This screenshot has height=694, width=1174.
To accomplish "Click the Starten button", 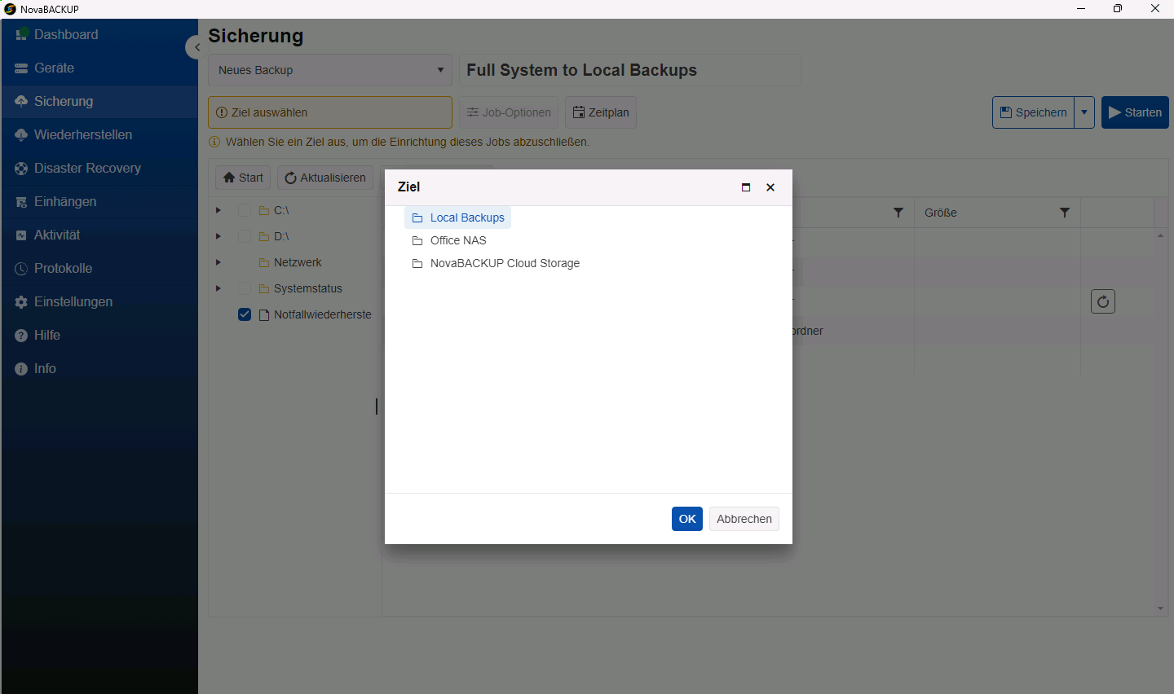I will (1135, 112).
